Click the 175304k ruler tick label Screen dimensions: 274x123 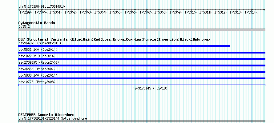tap(101, 12)
